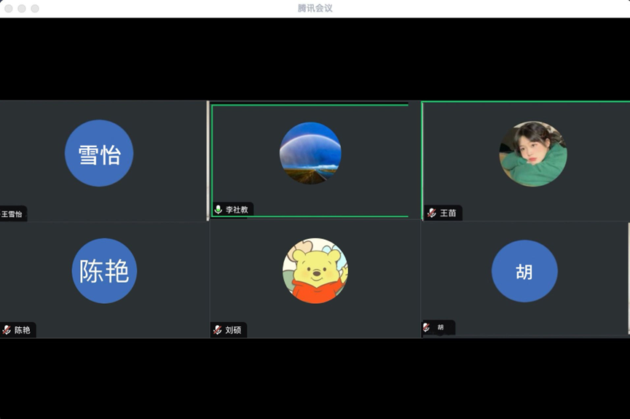Click the 李社教 name label
Screen dimensions: 630x419
click(237, 210)
